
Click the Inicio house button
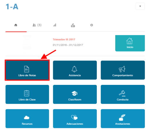pyautogui.click(x=130, y=43)
